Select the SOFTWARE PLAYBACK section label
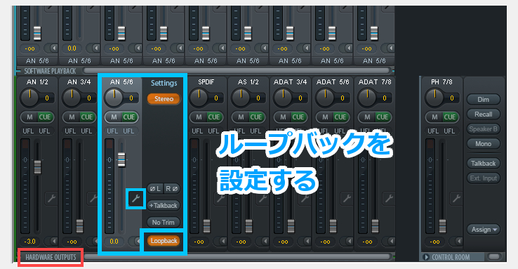 (x=51, y=71)
